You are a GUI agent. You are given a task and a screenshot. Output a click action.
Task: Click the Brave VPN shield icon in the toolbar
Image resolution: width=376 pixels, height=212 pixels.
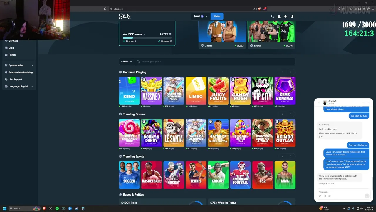368,9
